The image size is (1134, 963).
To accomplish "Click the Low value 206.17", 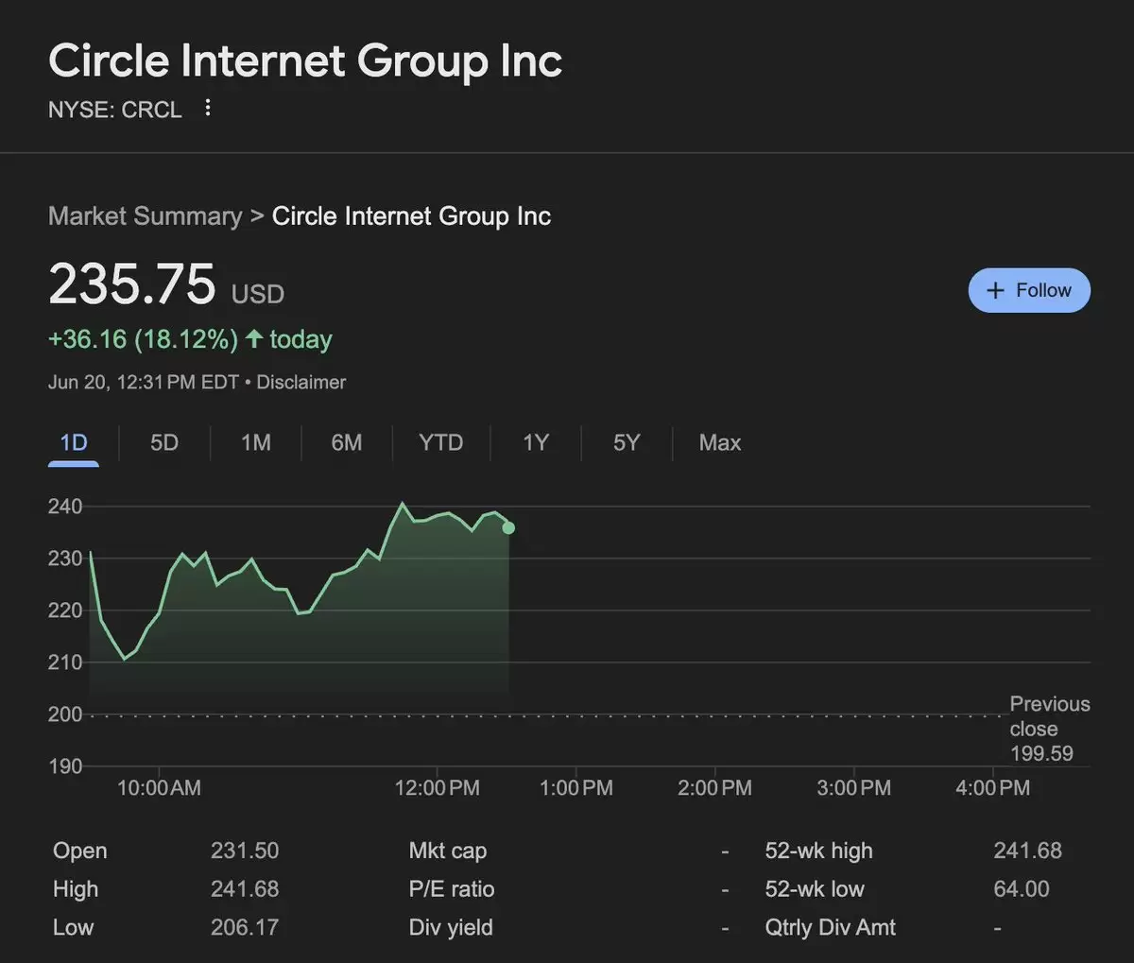I will tap(245, 928).
